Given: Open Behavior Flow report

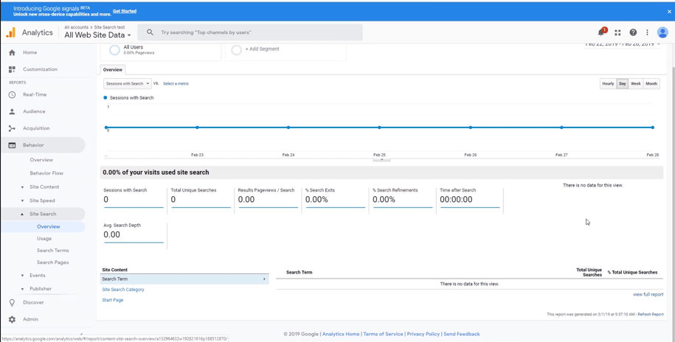Looking at the screenshot, I should tap(46, 173).
